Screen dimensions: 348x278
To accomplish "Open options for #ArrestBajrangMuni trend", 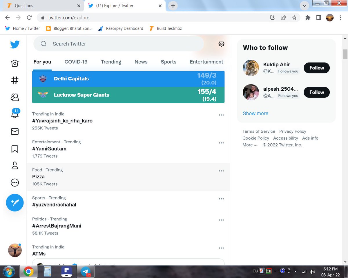I will click(x=221, y=220).
